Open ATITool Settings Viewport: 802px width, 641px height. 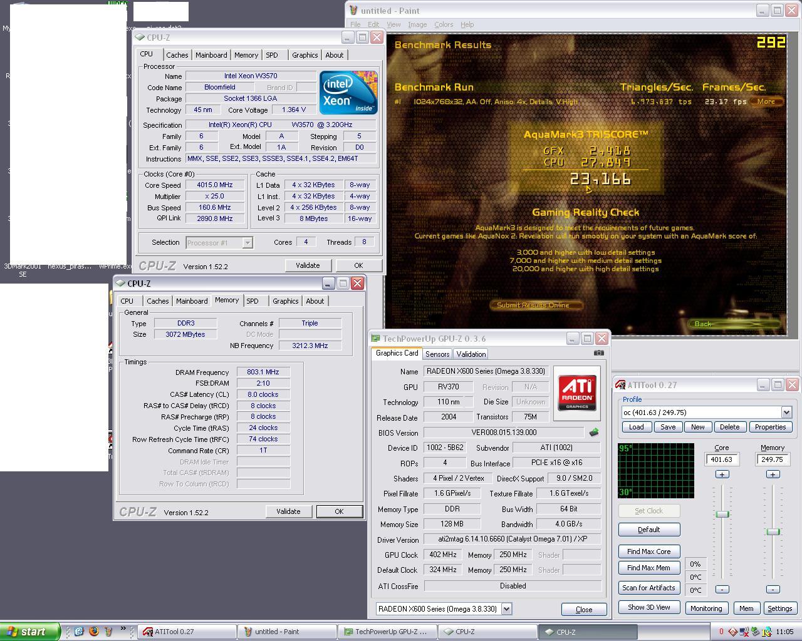(x=779, y=608)
